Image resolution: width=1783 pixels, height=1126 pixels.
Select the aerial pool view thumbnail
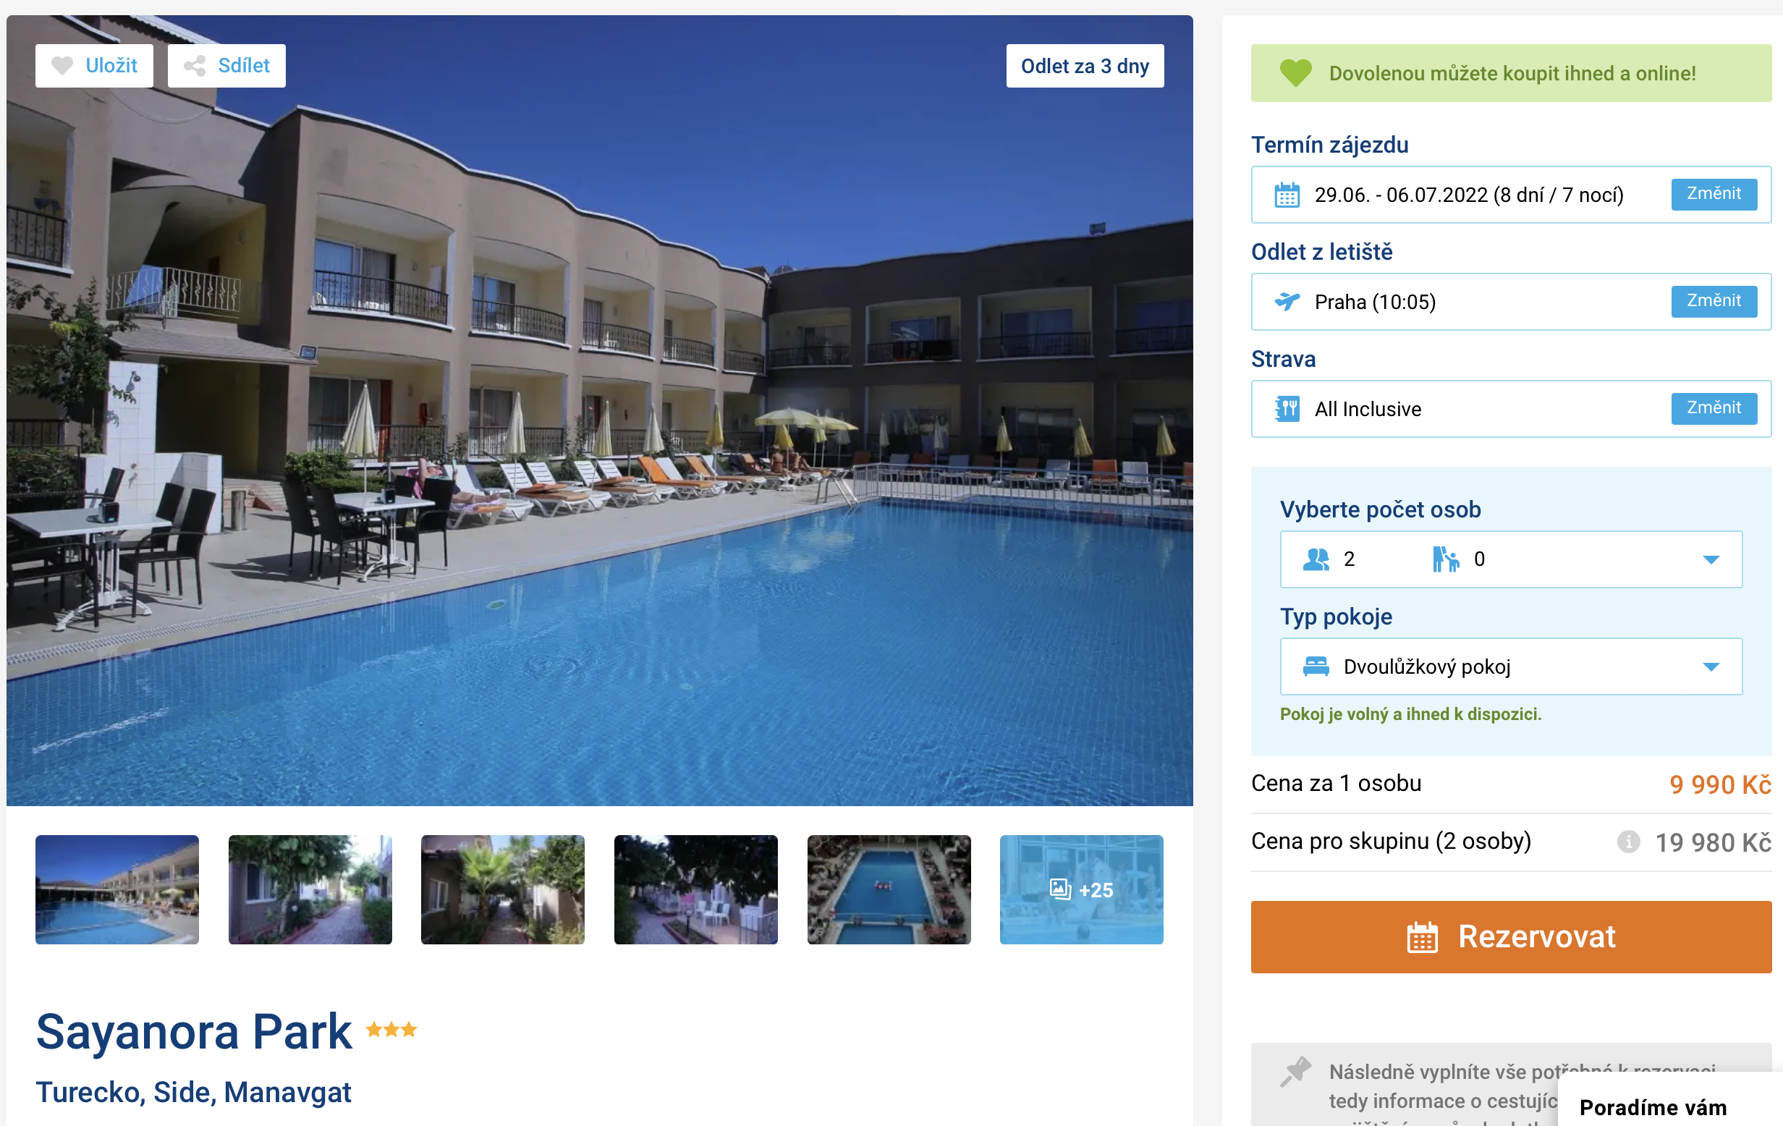(889, 889)
